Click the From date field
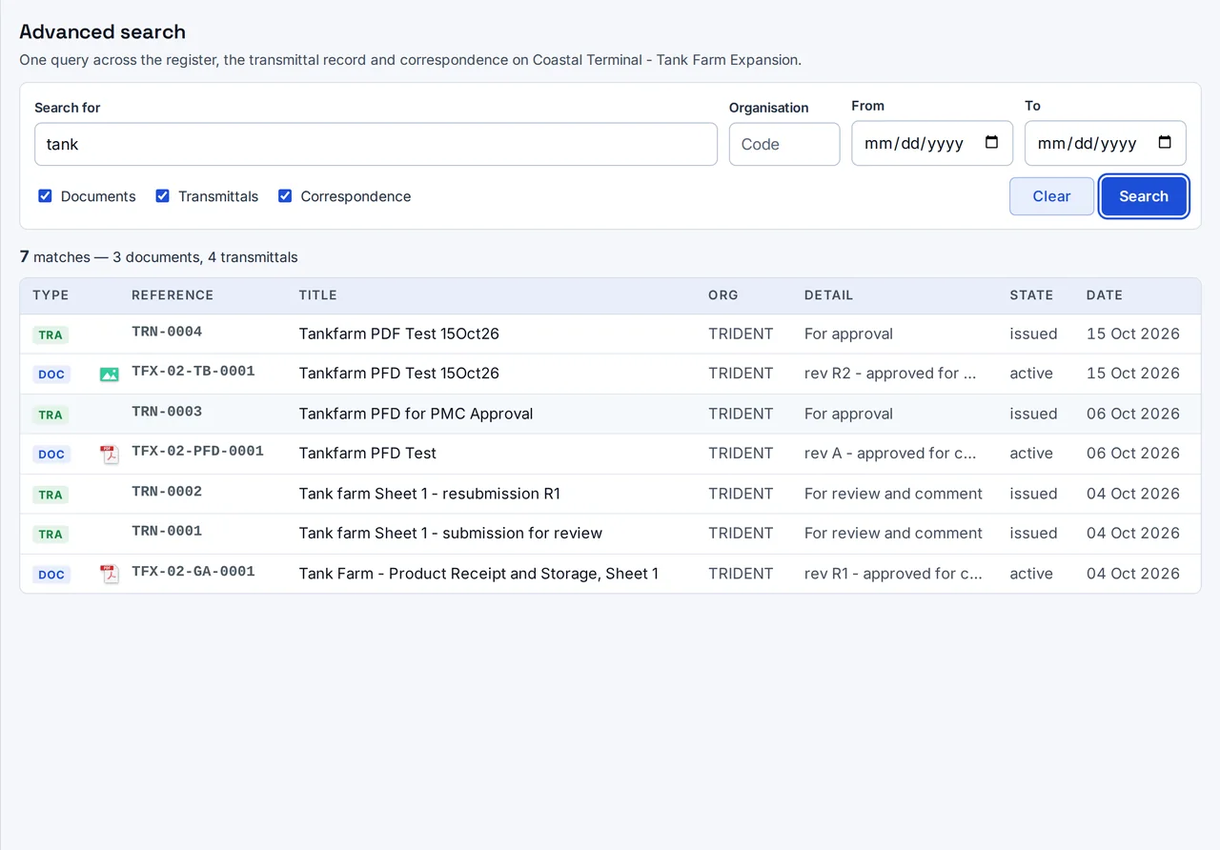The width and height of the screenshot is (1220, 850). [x=931, y=143]
